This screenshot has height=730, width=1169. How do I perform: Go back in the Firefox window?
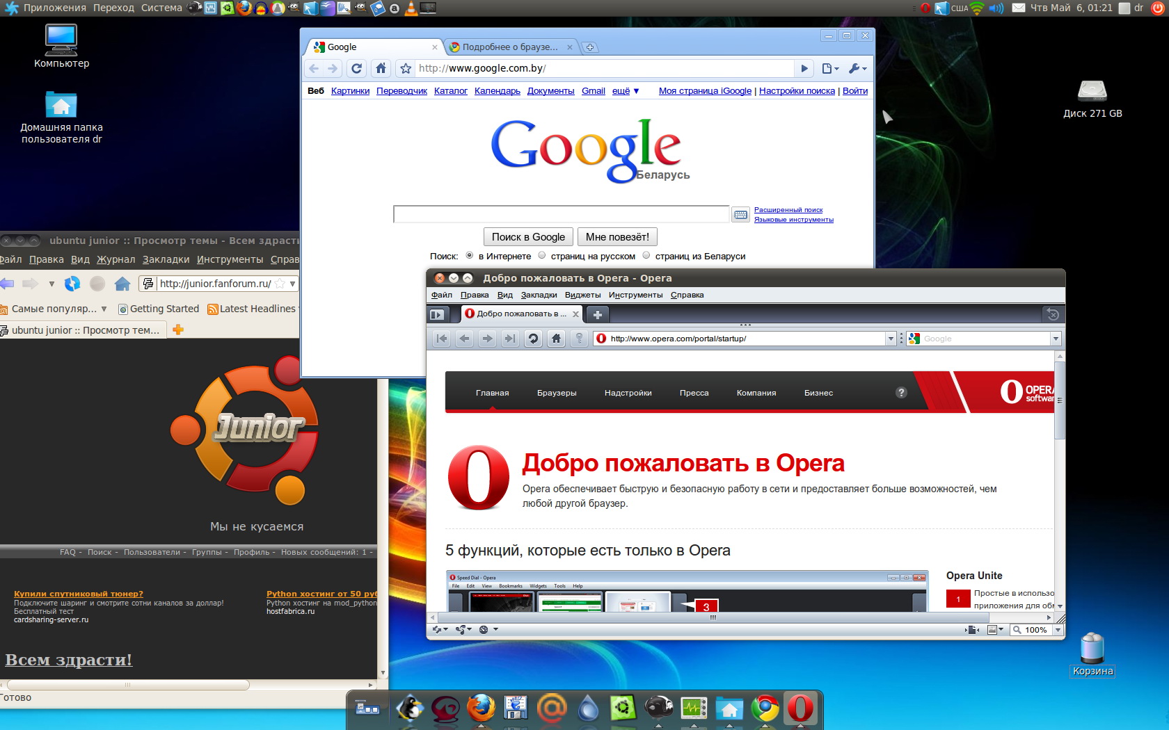pyautogui.click(x=7, y=284)
